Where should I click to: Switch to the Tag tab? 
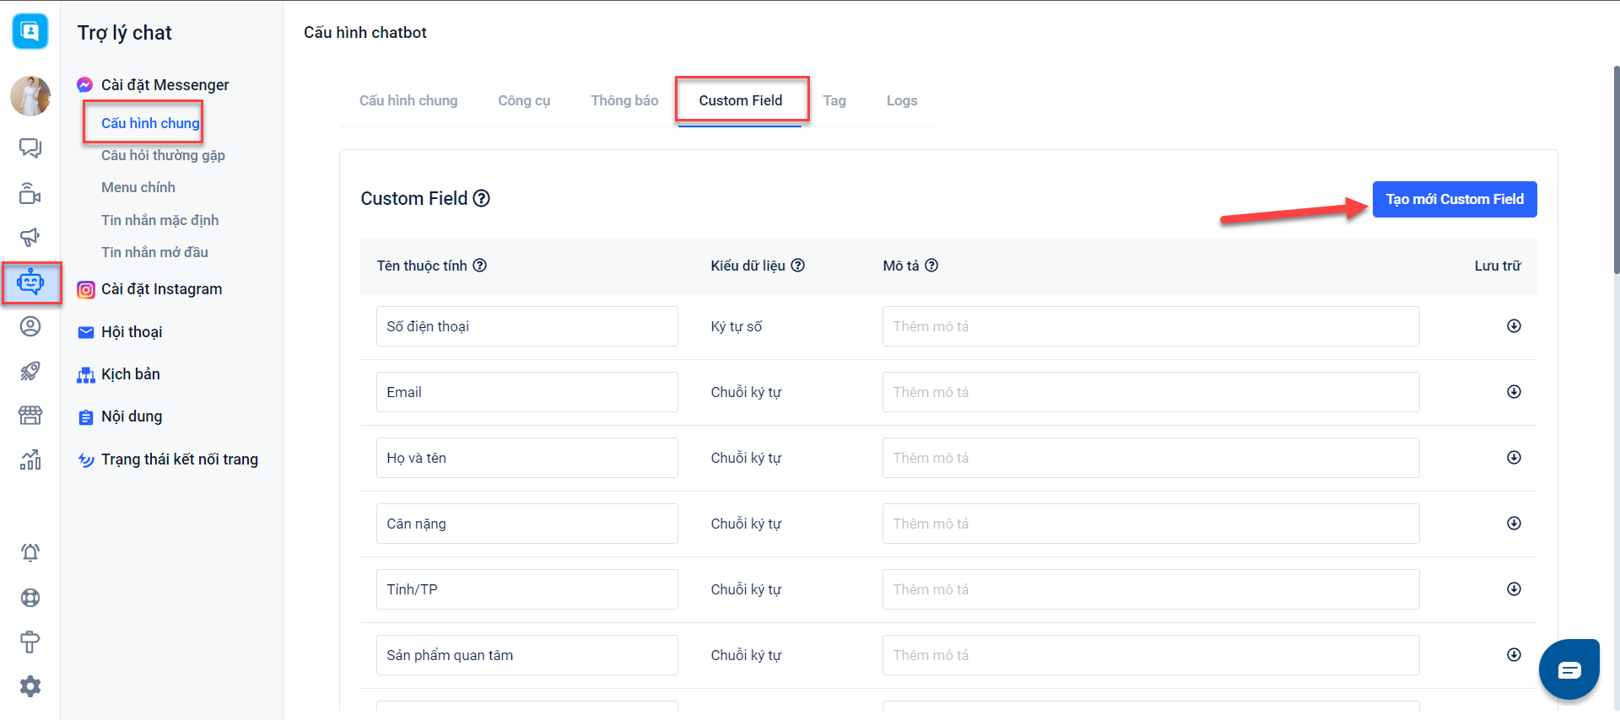tap(834, 100)
